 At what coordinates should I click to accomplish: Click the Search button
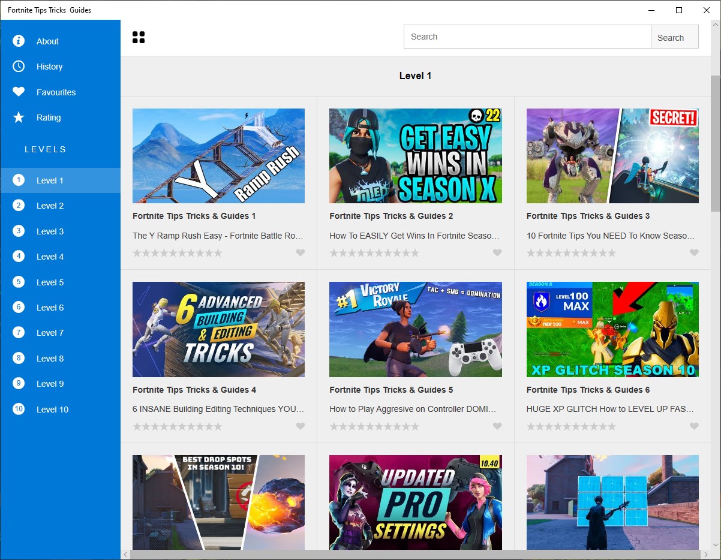[x=675, y=37]
